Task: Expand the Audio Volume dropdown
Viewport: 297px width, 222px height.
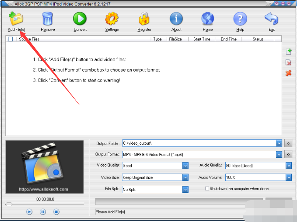Action: (x=289, y=177)
